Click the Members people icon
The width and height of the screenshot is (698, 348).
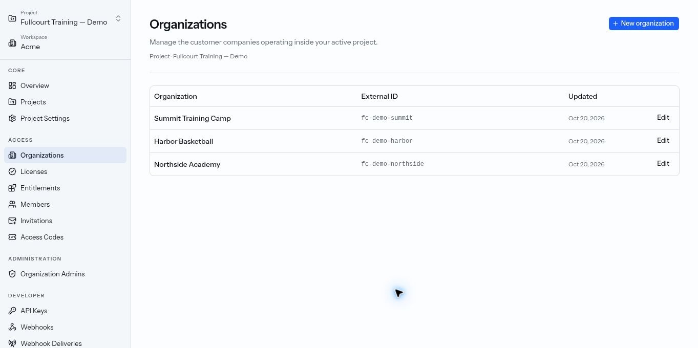[12, 204]
